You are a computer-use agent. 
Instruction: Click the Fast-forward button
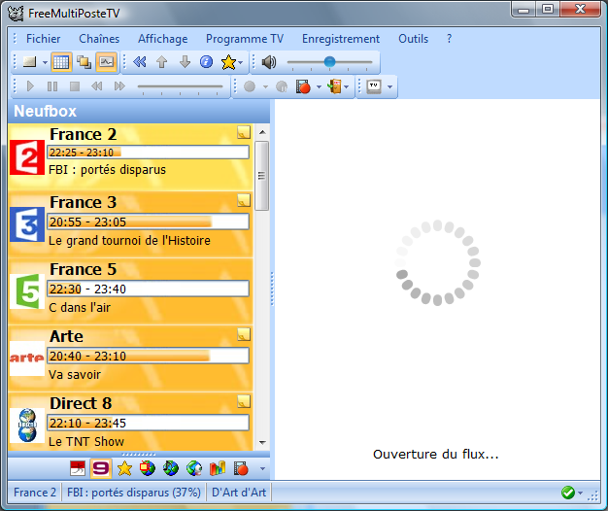pyautogui.click(x=119, y=86)
